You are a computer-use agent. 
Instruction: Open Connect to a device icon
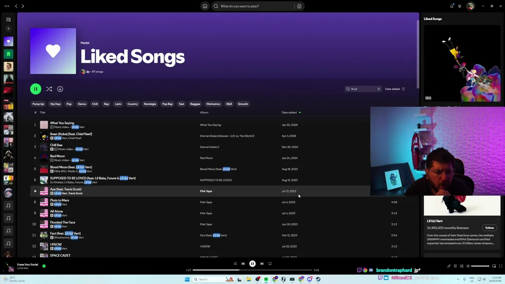[x=462, y=266]
